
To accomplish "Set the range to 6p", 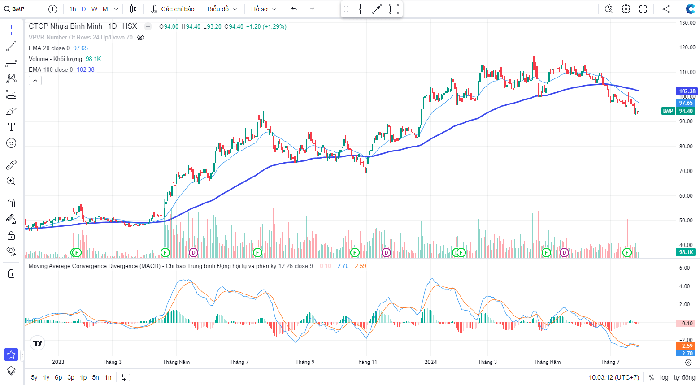I will coord(58,377).
